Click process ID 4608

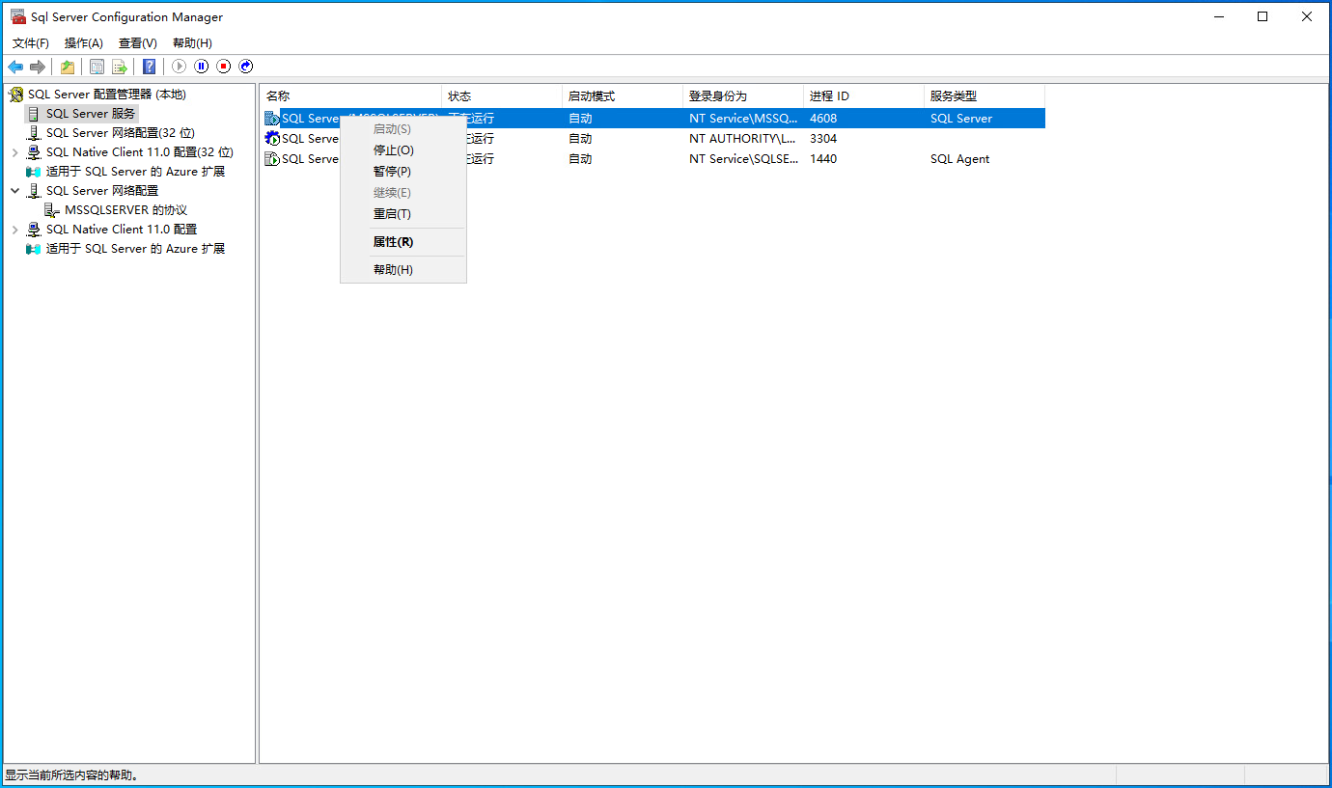823,119
